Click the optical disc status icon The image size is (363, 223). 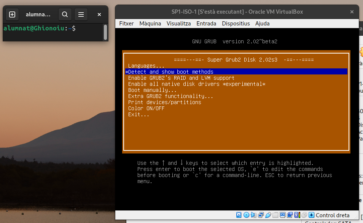click(x=246, y=215)
